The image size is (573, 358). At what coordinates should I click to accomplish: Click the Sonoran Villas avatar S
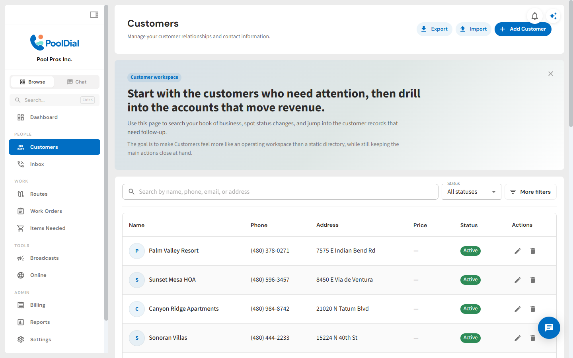point(137,338)
